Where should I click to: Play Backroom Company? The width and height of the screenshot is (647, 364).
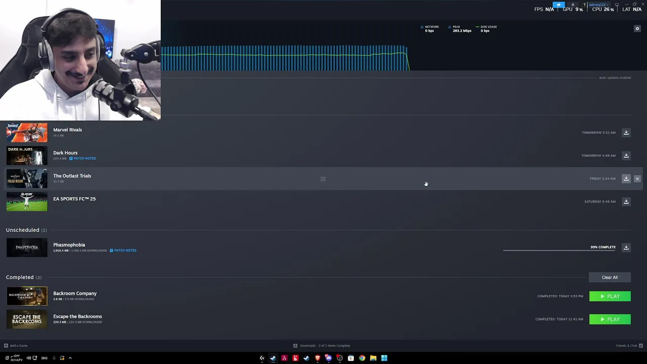[x=610, y=296]
